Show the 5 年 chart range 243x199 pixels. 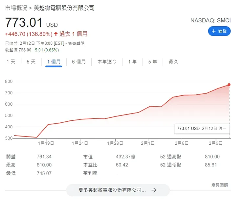pyautogui.click(x=152, y=62)
